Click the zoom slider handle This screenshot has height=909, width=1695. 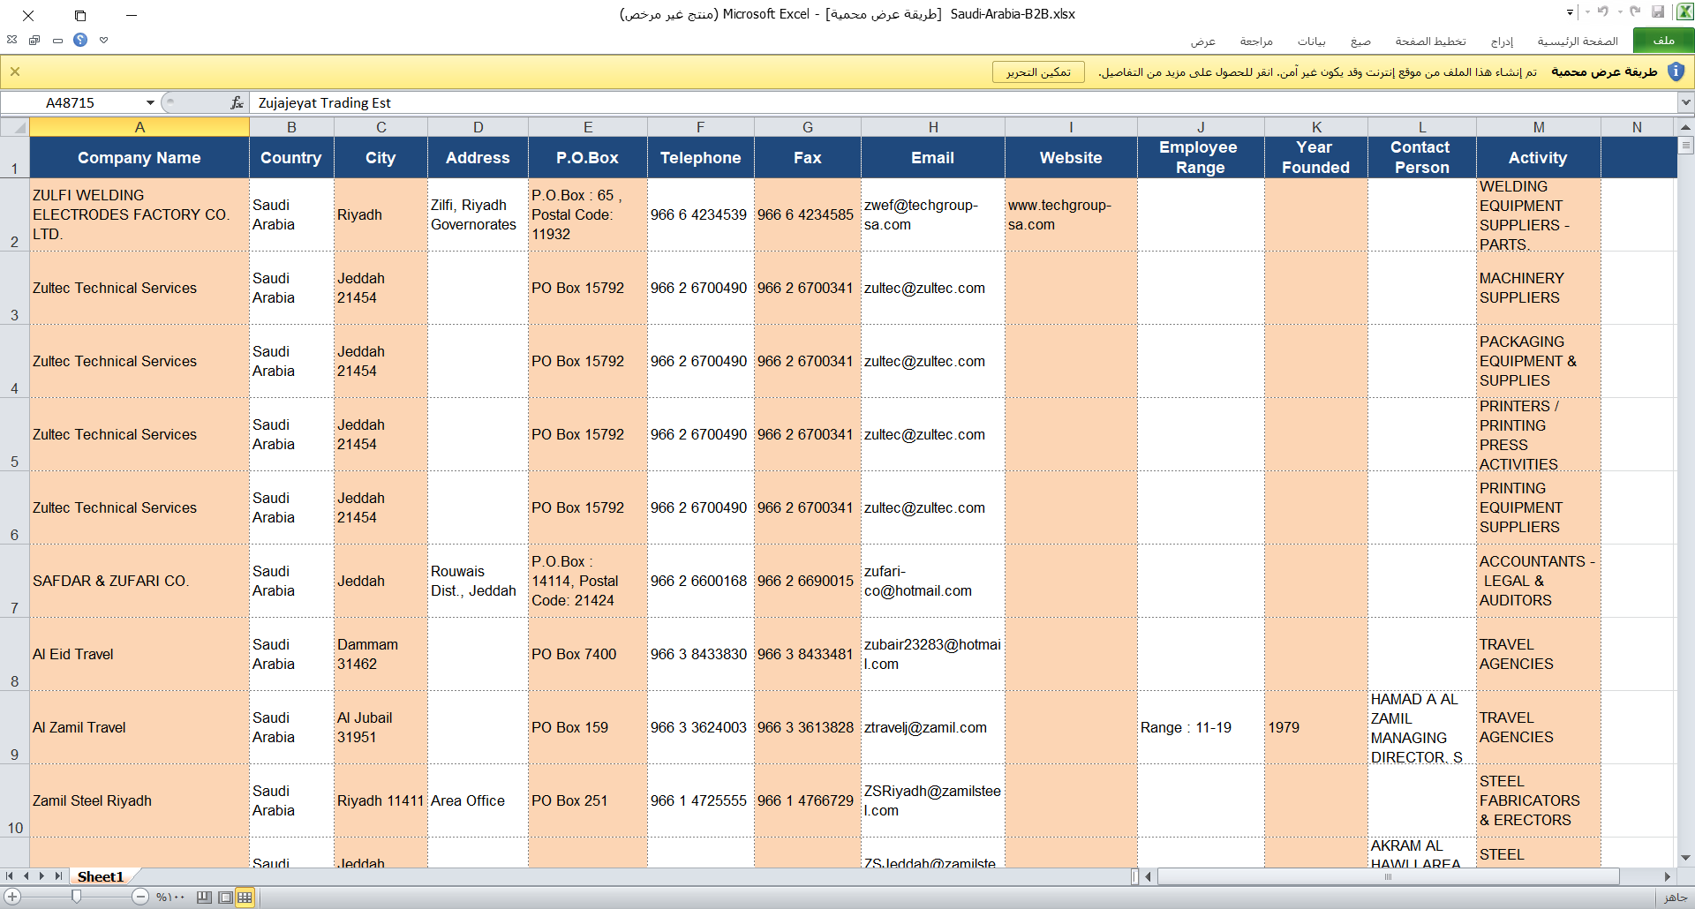pyautogui.click(x=77, y=897)
